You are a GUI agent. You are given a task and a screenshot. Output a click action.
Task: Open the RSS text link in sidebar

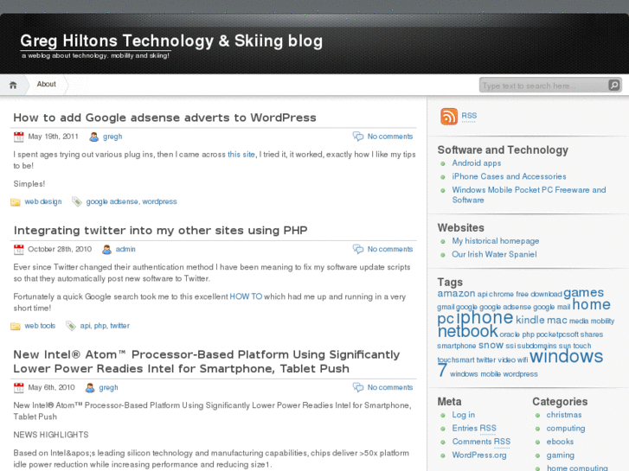click(x=469, y=116)
